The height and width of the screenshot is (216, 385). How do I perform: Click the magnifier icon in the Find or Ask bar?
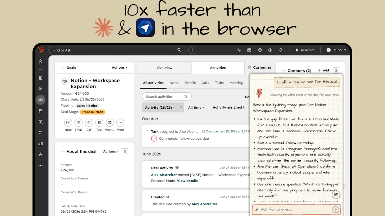click(x=179, y=50)
